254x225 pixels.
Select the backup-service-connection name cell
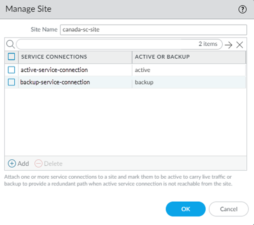pos(55,82)
